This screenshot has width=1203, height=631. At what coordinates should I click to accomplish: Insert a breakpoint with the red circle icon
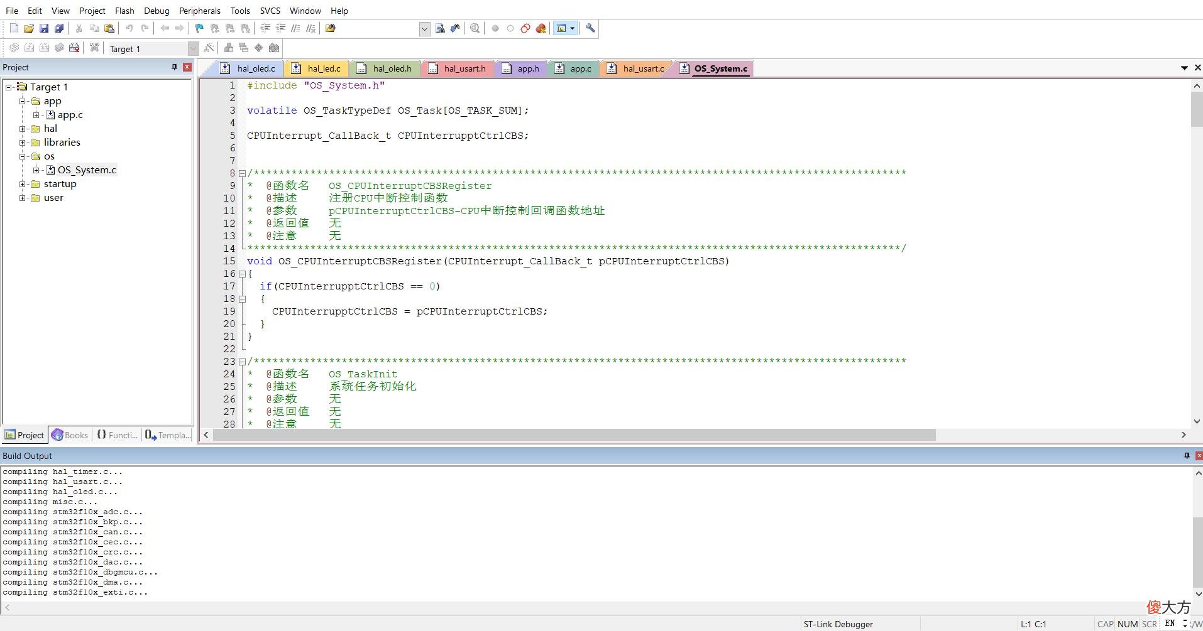click(x=495, y=28)
